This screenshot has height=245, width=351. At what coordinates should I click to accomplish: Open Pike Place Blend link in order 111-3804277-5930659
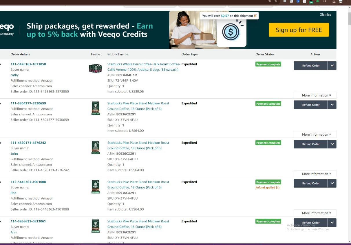138,106
